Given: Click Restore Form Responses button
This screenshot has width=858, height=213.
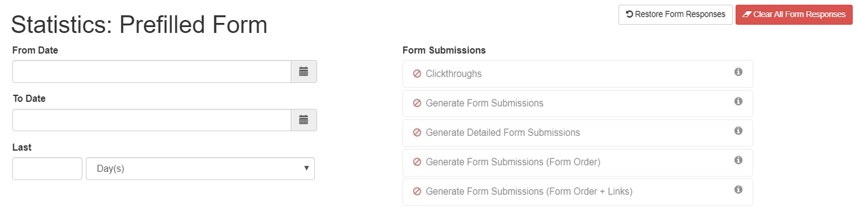Looking at the screenshot, I should tap(675, 15).
